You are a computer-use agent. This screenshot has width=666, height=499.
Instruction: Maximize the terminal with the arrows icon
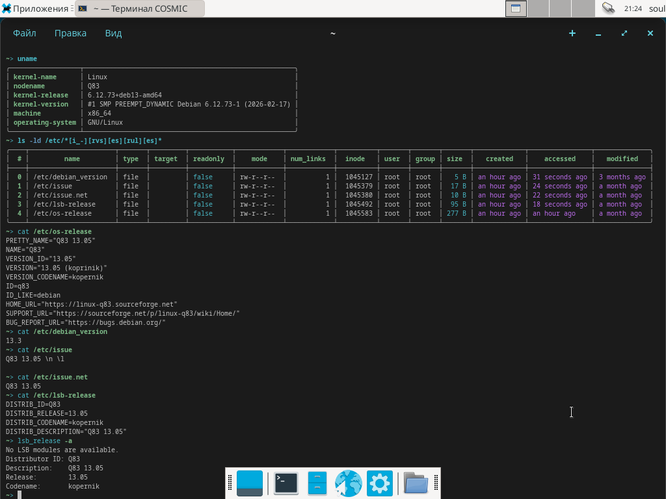click(x=624, y=33)
